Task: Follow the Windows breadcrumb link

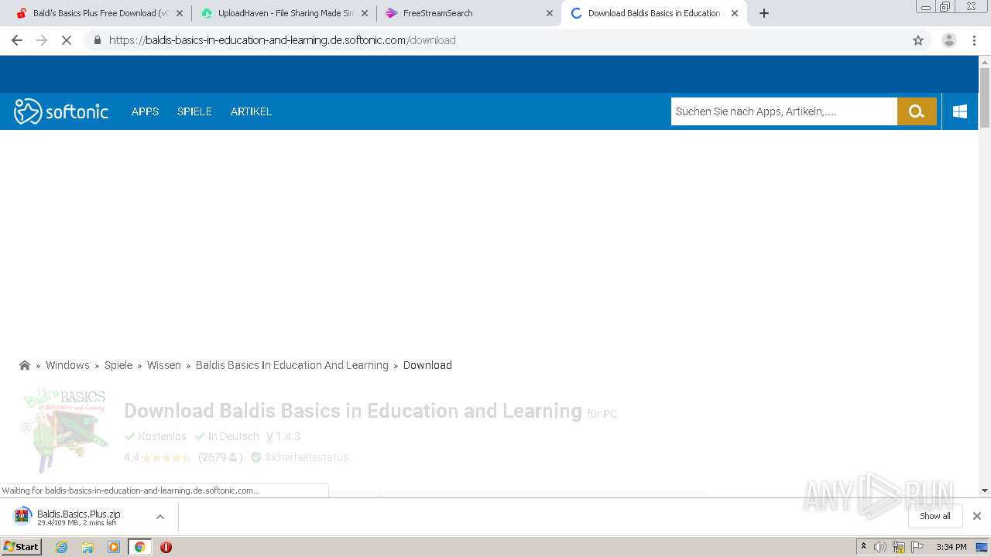Action: click(x=67, y=365)
